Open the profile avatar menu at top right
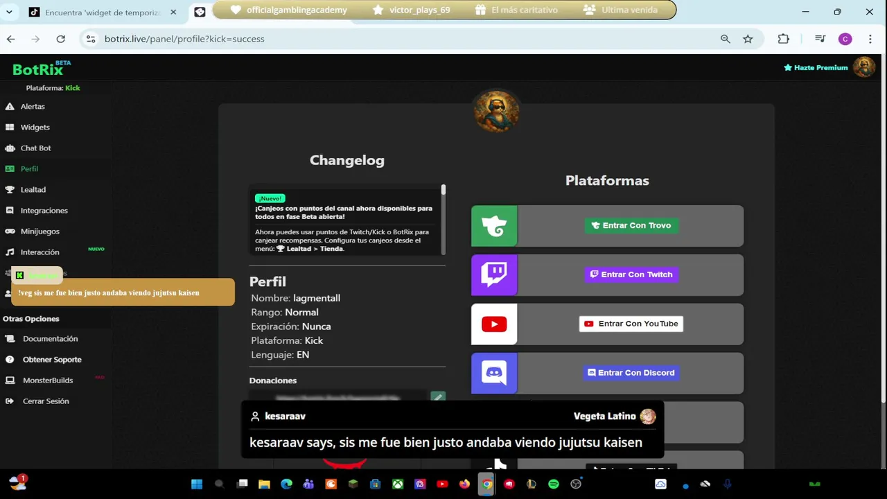 pos(864,67)
